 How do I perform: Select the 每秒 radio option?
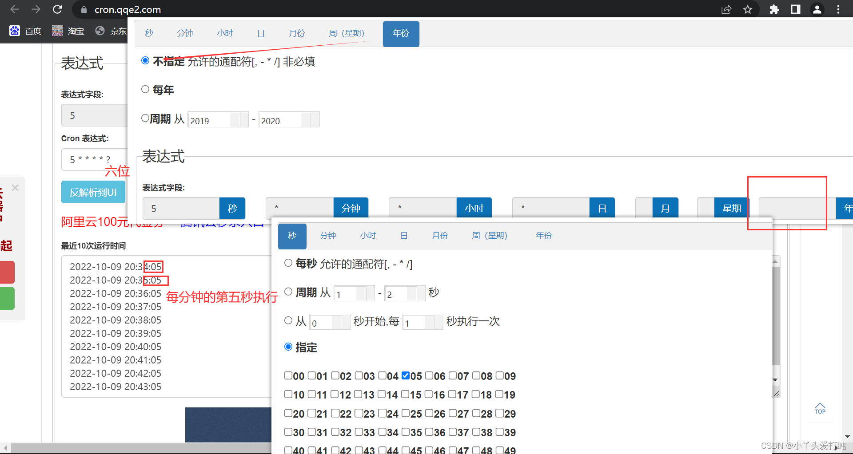click(288, 263)
